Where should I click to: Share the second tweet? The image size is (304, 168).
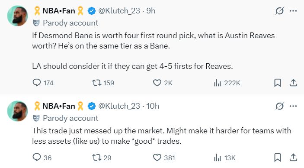293,158
